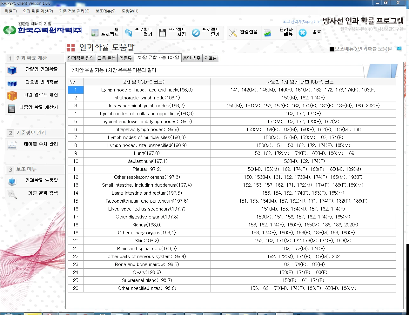Select cell Lymph node of head, face and neck(196.0)
Screen dimensions: 409x315
(x=147, y=90)
